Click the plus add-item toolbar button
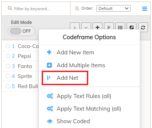 tap(97, 27)
